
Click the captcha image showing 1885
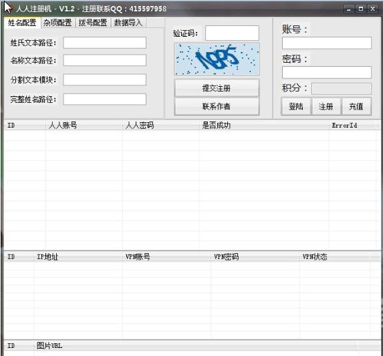(x=217, y=59)
